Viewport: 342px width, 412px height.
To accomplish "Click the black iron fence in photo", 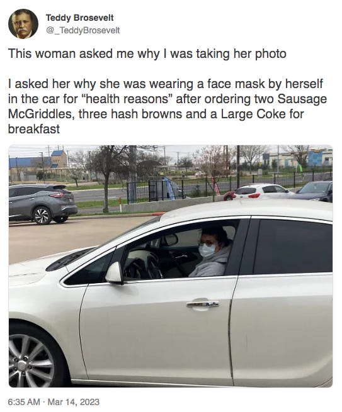I will (229, 186).
